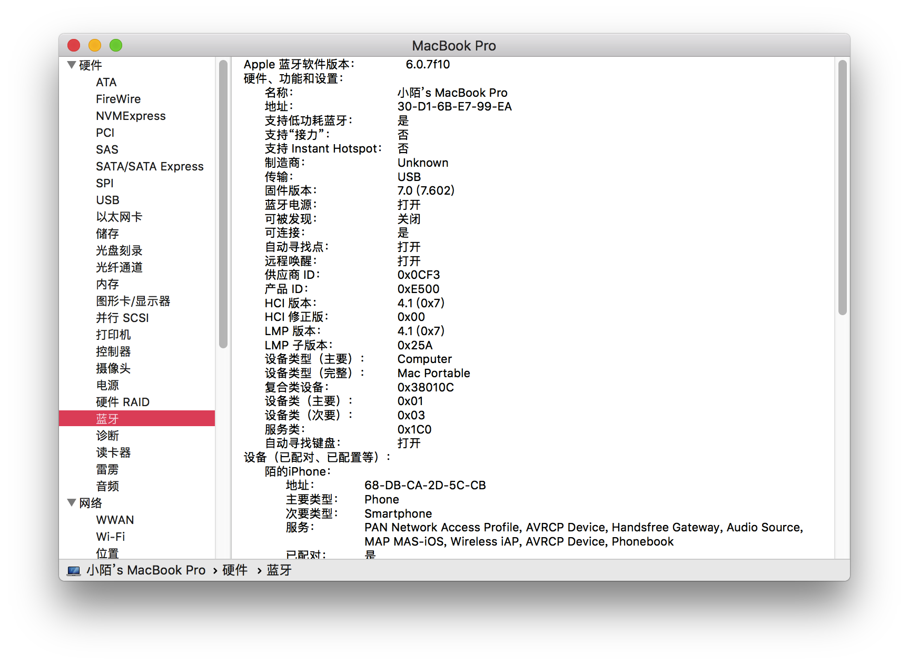Select 硬件 RAID in the sidebar
The width and height of the screenshot is (909, 665).
click(x=123, y=402)
